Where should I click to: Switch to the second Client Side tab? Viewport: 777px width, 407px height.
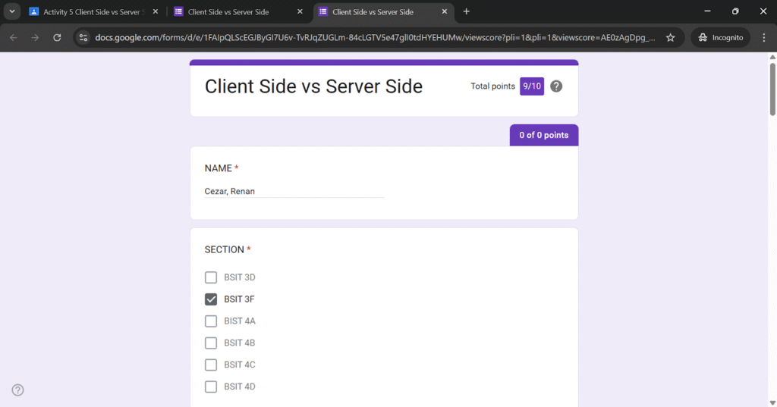pos(231,11)
